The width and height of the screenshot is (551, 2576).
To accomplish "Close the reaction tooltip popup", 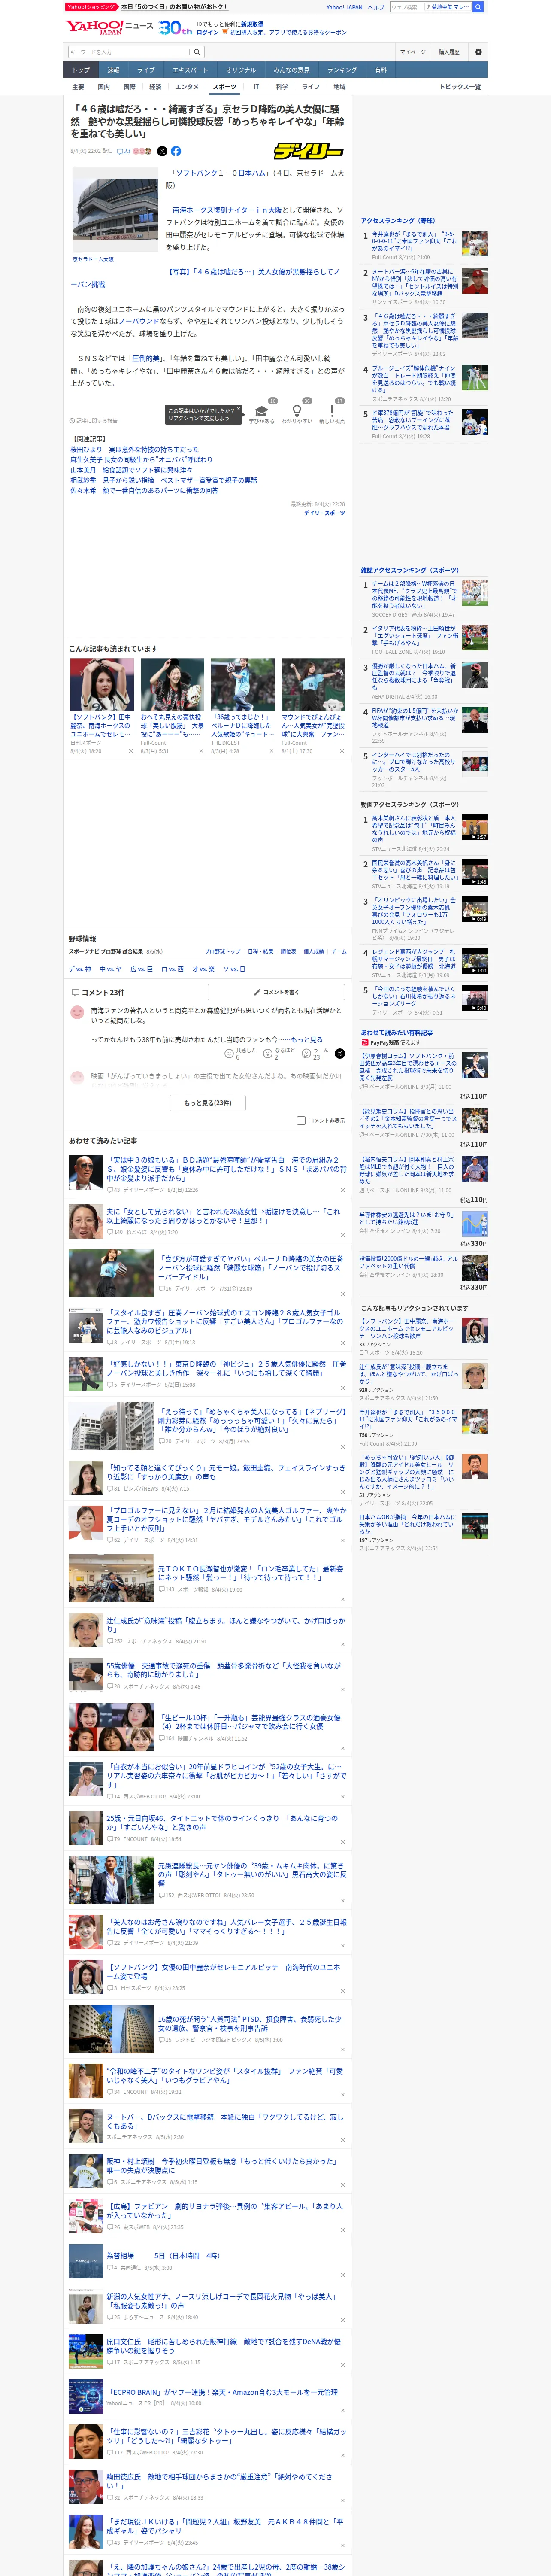I will [239, 410].
